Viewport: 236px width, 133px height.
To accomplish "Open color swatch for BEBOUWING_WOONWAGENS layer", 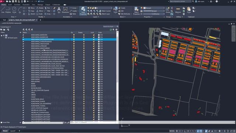I will (99, 77).
